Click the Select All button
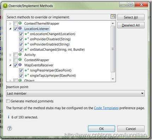The height and width of the screenshot is (140, 152). coord(131,17)
